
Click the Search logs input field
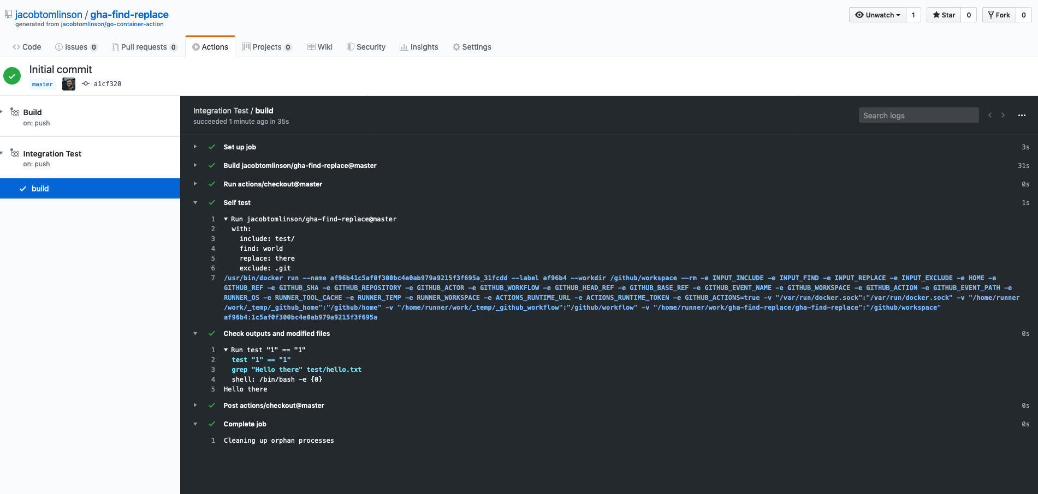(x=918, y=116)
